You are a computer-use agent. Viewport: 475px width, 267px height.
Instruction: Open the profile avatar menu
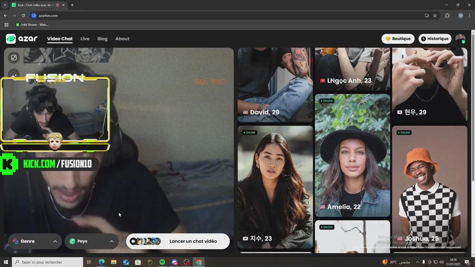461,39
